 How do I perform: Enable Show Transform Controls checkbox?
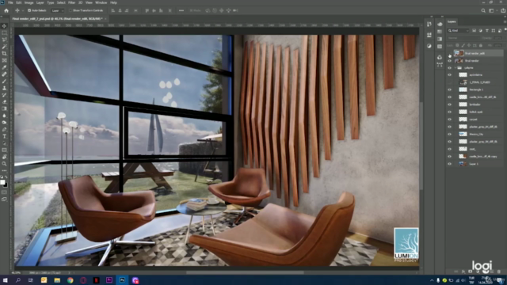pyautogui.click(x=71, y=10)
